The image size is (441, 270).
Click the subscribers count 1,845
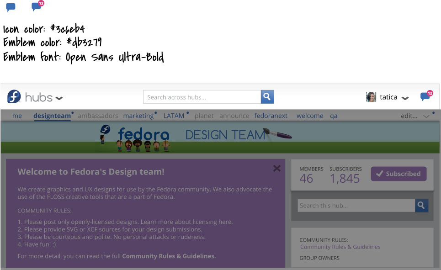point(345,179)
